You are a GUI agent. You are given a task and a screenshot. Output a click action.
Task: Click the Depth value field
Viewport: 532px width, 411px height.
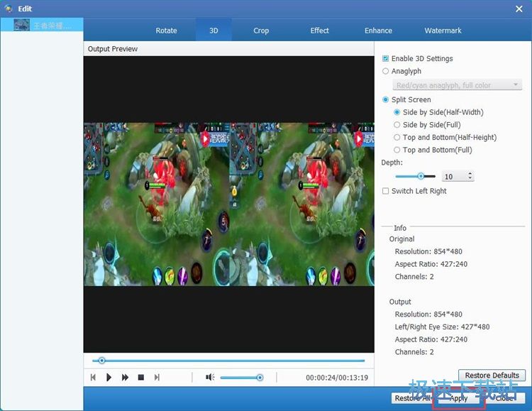[x=453, y=177]
